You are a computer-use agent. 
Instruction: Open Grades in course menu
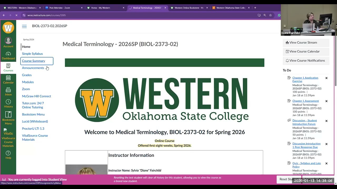coord(27,75)
